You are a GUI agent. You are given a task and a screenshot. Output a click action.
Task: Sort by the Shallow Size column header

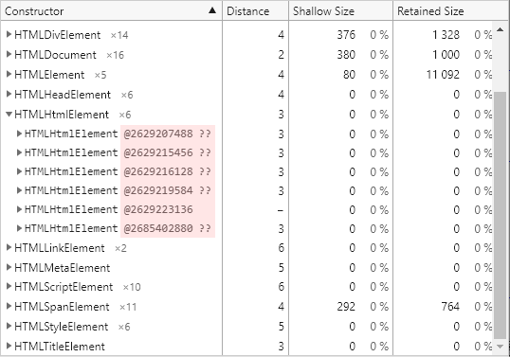point(340,11)
